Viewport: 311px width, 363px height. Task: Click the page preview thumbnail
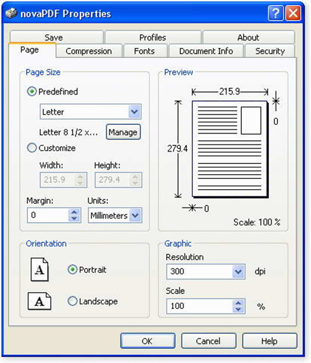click(230, 149)
